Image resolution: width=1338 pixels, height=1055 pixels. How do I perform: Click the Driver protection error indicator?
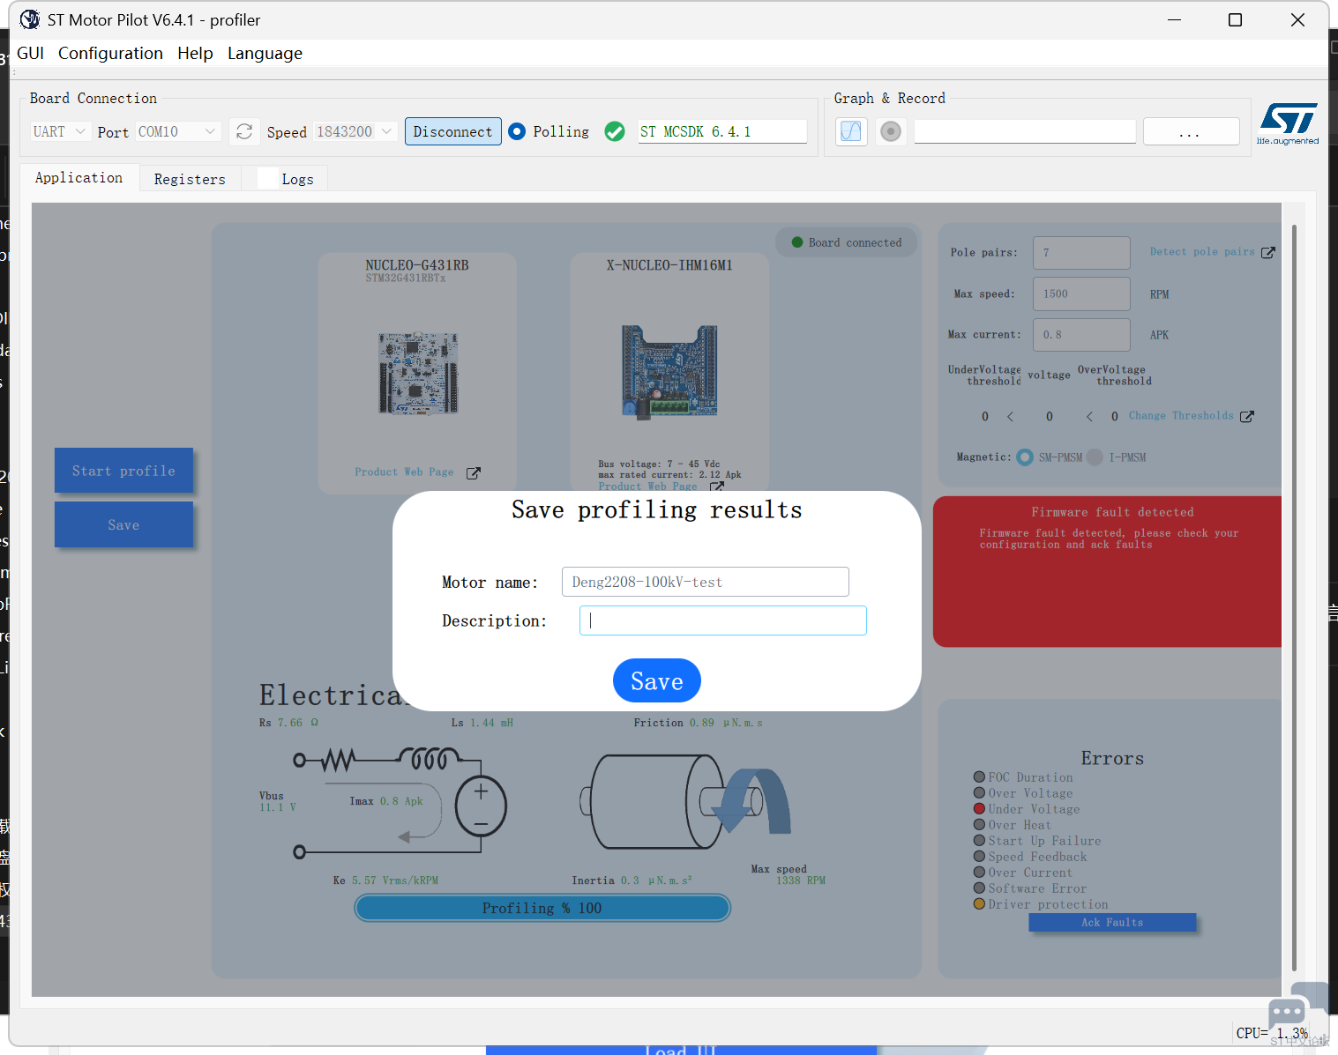[x=979, y=904]
